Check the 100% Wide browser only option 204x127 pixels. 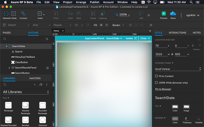point(156,83)
